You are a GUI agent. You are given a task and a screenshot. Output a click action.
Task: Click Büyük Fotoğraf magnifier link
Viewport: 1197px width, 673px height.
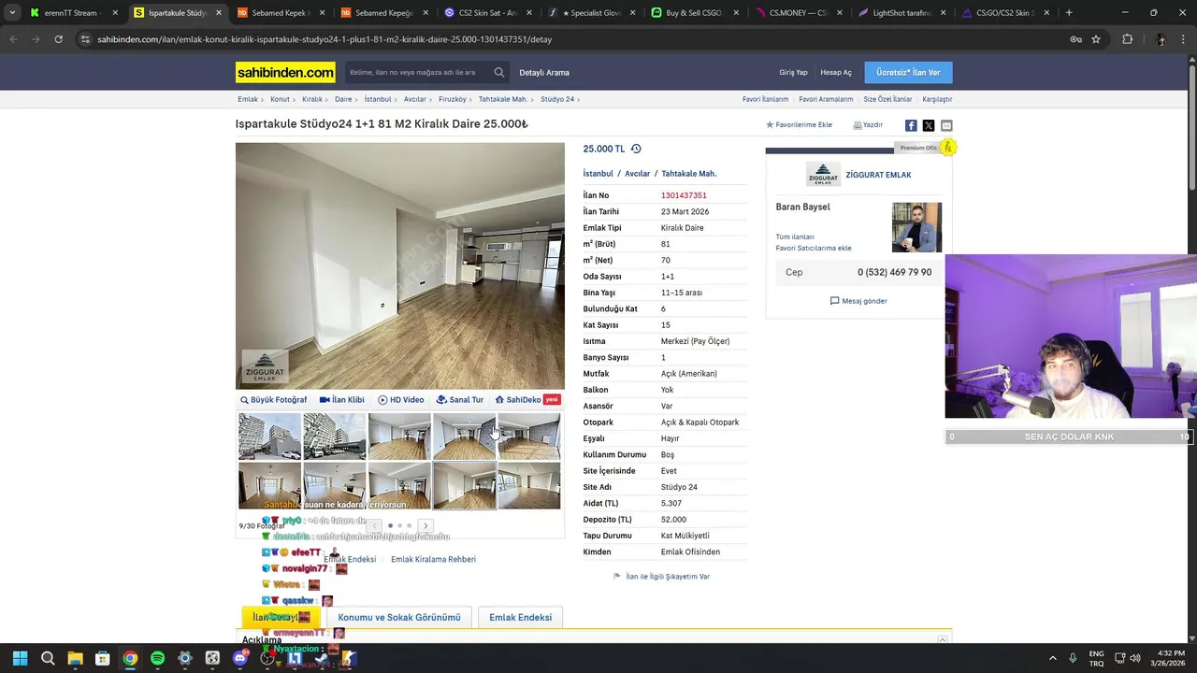pyautogui.click(x=273, y=400)
